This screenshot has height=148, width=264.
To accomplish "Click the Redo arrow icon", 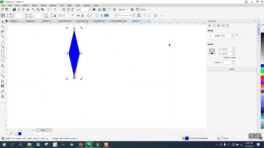I will pyautogui.click(x=55, y=9).
